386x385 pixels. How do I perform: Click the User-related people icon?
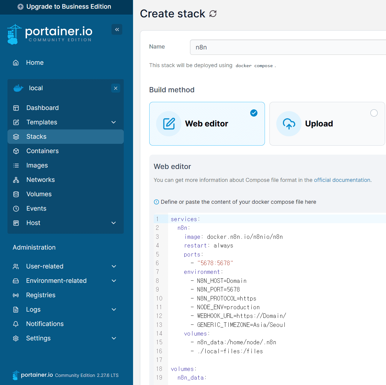[x=16, y=266]
